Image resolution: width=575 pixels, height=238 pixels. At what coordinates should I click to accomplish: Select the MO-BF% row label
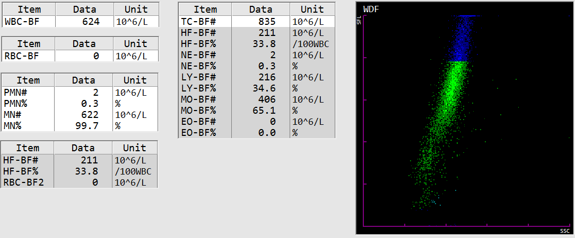pyautogui.click(x=198, y=111)
